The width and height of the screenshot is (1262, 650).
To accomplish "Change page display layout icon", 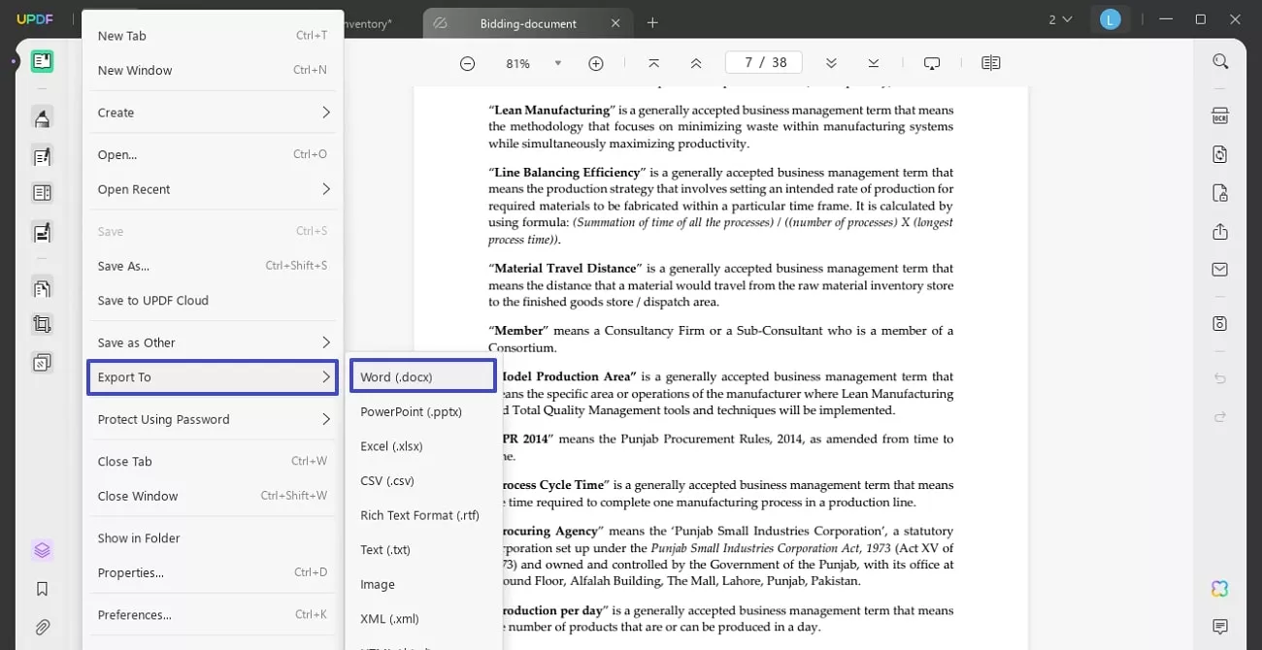I will coord(990,63).
